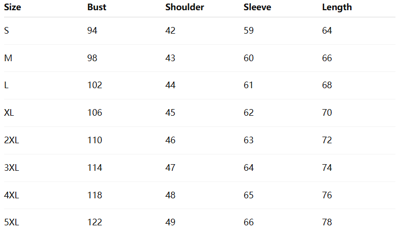The width and height of the screenshot is (397, 234).
Task: Click shoulder value 44 for size L
Action: click(170, 85)
